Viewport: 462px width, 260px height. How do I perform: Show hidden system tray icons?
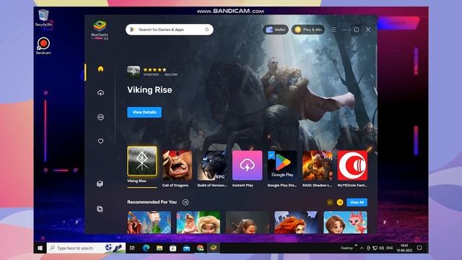362,248
